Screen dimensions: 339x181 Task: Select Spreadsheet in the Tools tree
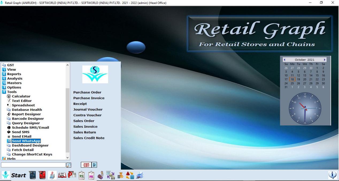coord(23,105)
